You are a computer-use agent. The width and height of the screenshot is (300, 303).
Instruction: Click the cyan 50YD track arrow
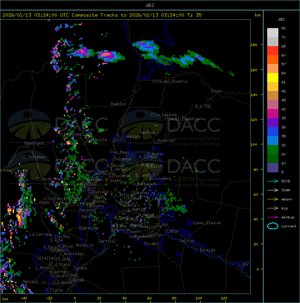(273, 181)
